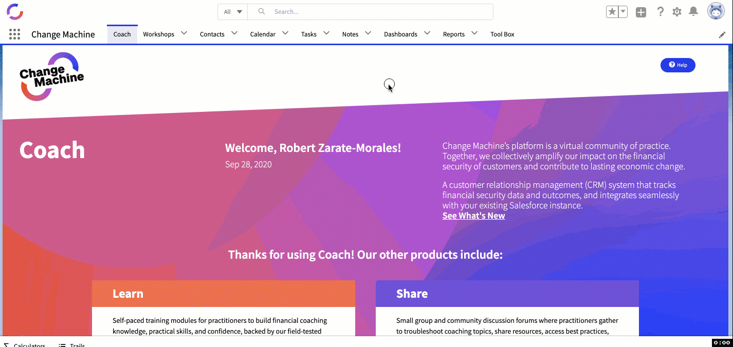The width and height of the screenshot is (733, 347).
Task: Open the Favorites star icon
Action: [612, 12]
